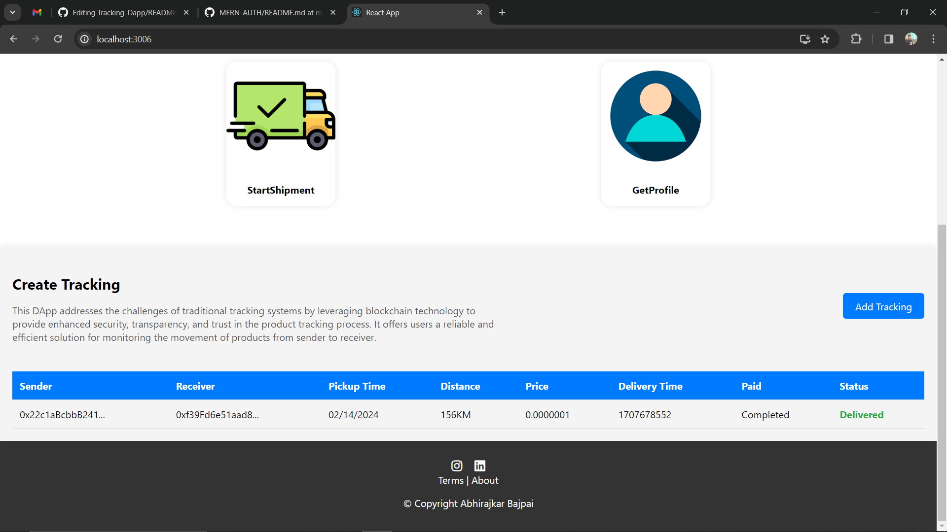Bookmark this page with star icon
This screenshot has width=947, height=532.
[825, 39]
